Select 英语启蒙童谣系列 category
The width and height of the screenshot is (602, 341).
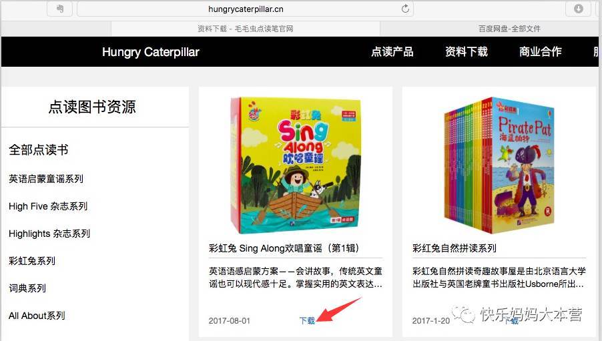point(46,179)
